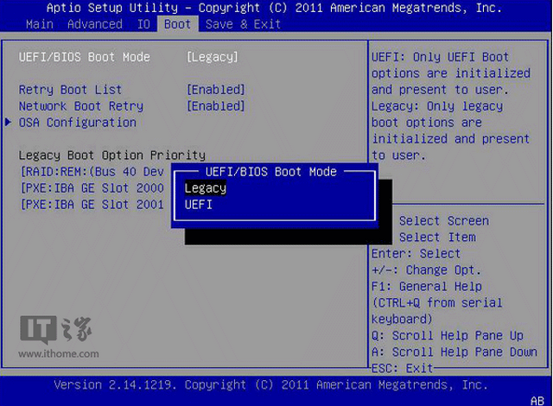Viewport: 553px width, 406px height.
Task: Open the IO tab
Action: (143, 23)
